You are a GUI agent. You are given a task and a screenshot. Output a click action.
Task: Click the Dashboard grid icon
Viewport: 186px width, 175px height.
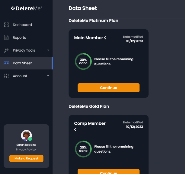coord(6,25)
